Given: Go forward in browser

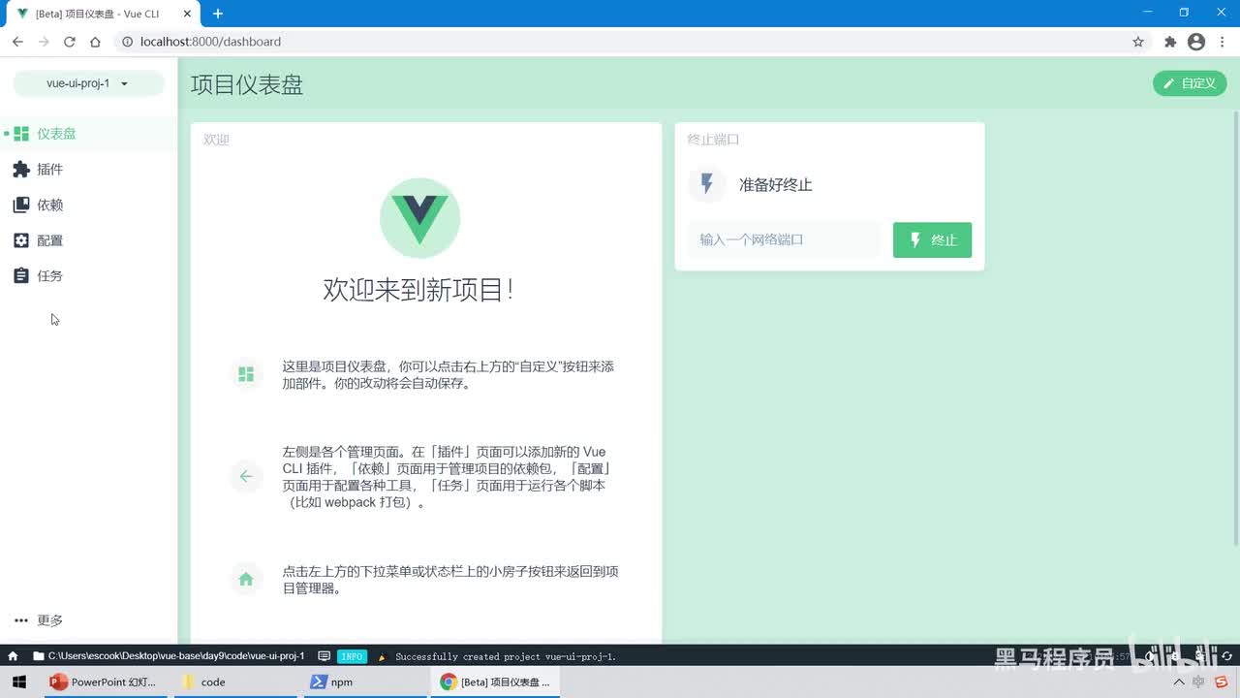Looking at the screenshot, I should pyautogui.click(x=44, y=42).
